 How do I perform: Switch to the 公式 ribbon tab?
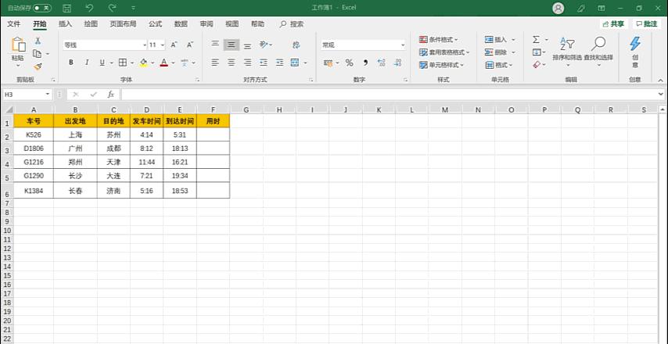[x=155, y=24]
